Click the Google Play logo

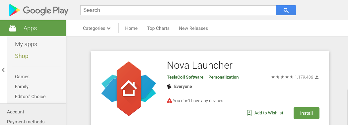[x=38, y=10]
